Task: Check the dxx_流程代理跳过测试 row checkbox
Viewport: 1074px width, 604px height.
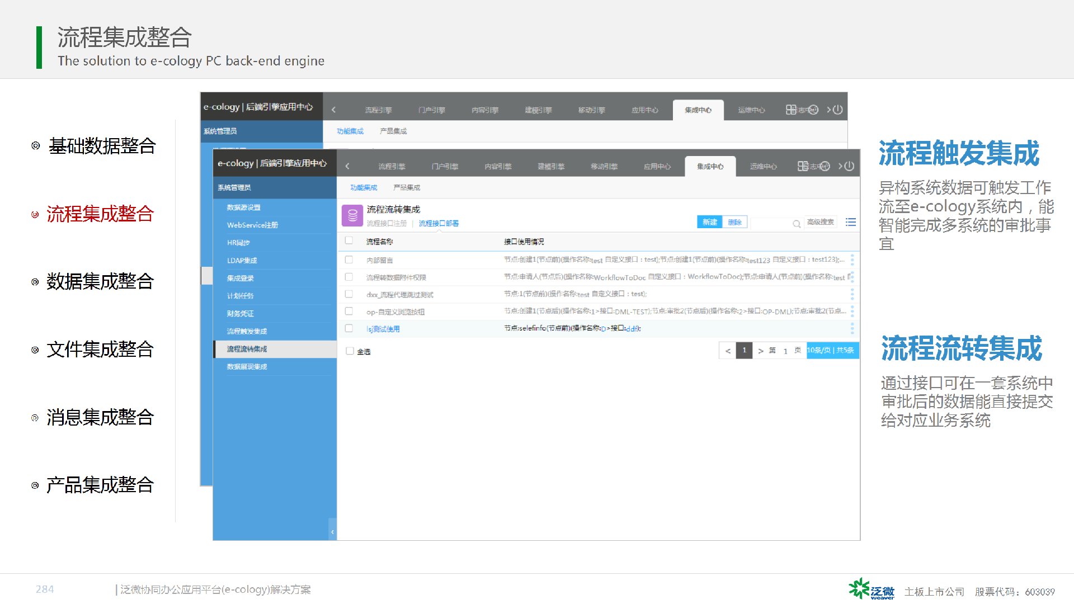Action: (349, 294)
